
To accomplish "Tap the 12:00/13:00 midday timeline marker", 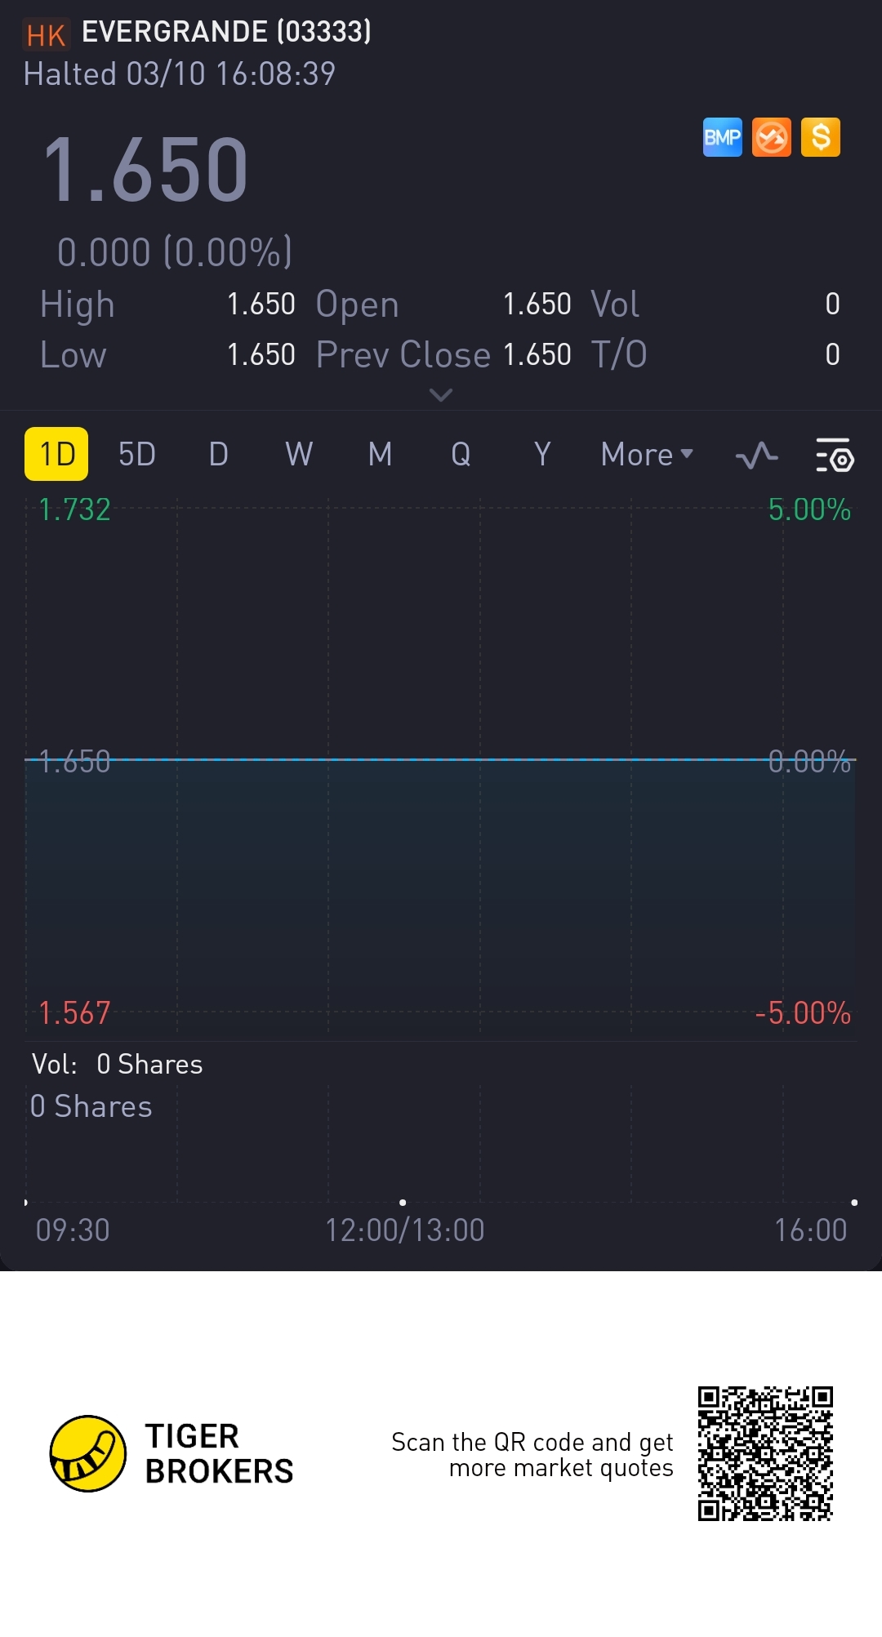I will (404, 1230).
